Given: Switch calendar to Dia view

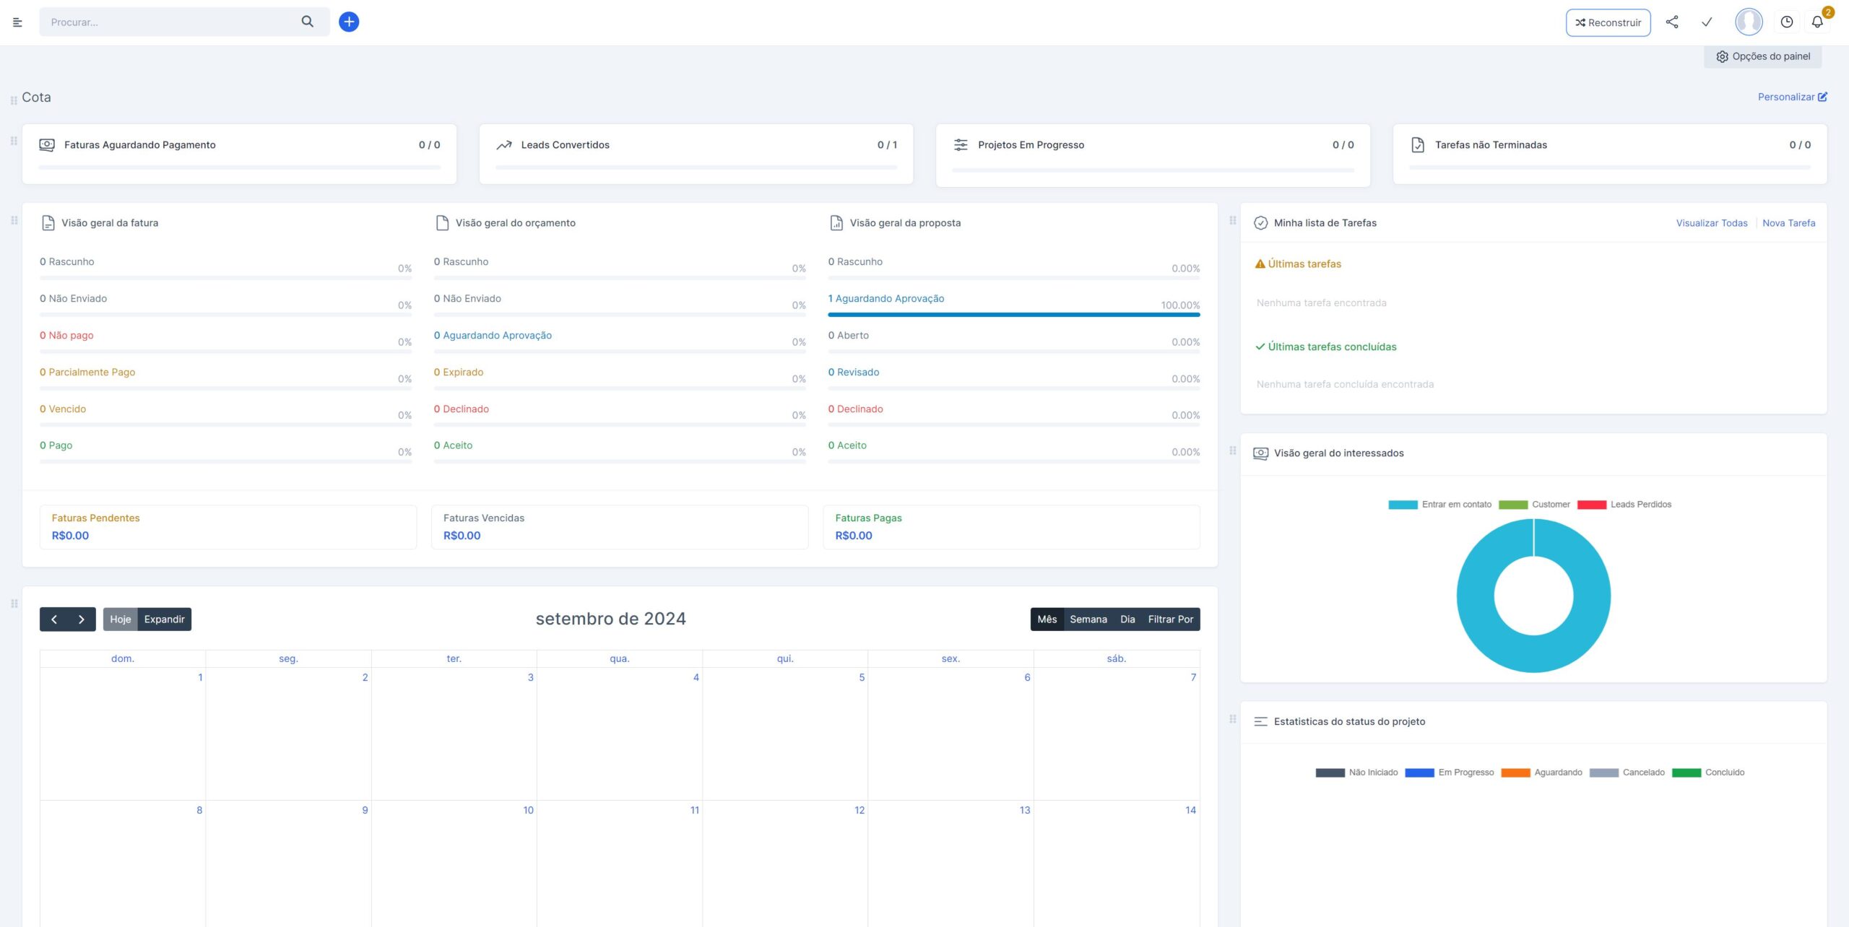Looking at the screenshot, I should click(x=1127, y=619).
